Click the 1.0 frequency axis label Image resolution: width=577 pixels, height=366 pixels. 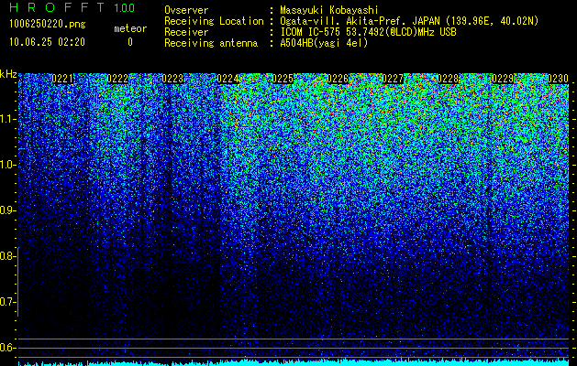[x=8, y=166]
